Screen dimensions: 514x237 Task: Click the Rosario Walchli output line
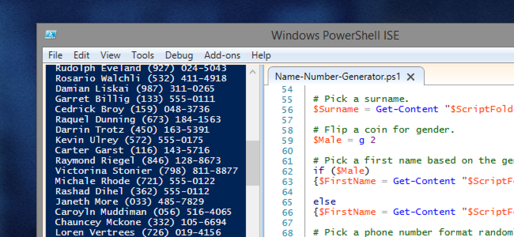click(x=141, y=78)
